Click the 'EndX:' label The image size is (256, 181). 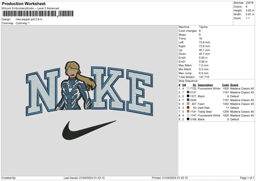pyautogui.click(x=182, y=58)
